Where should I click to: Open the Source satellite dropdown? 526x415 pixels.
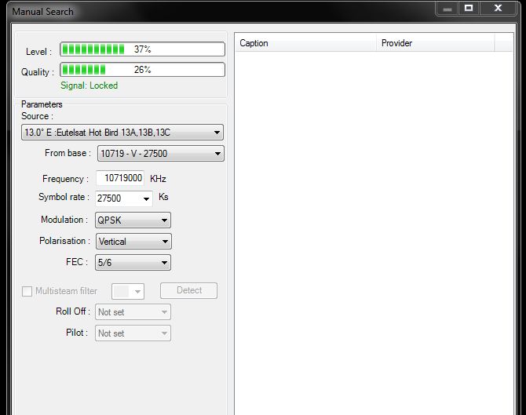[122, 133]
